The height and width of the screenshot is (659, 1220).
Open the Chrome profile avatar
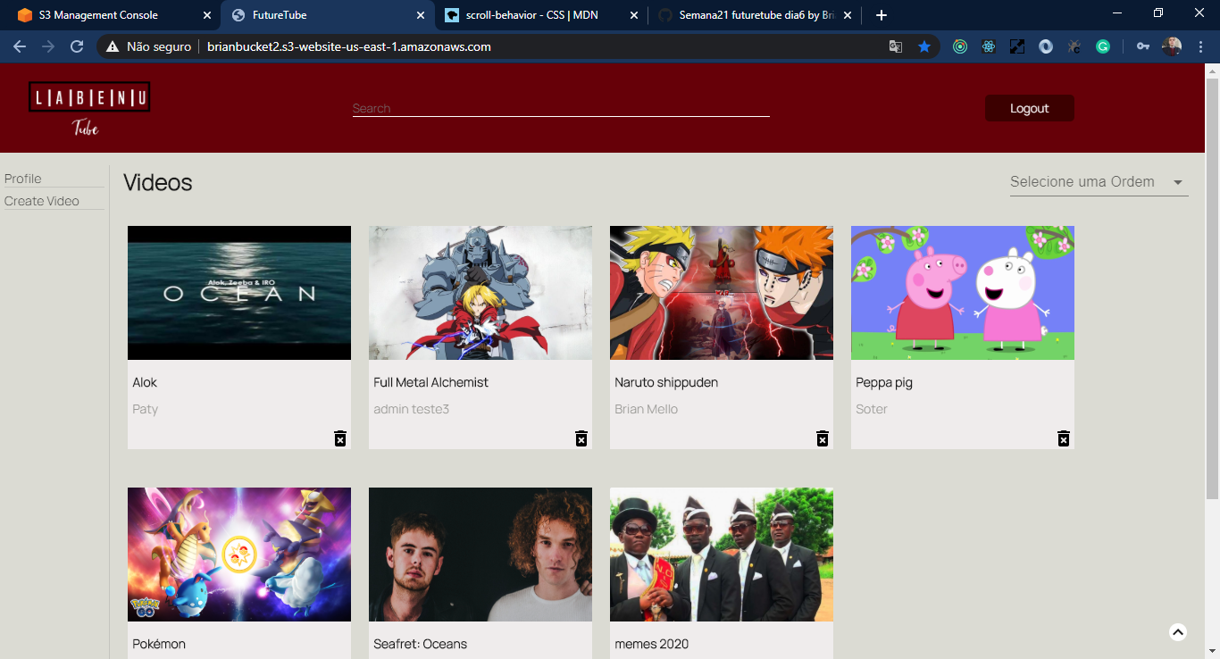[1172, 46]
